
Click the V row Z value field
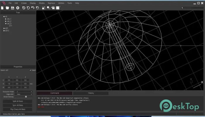25,80
